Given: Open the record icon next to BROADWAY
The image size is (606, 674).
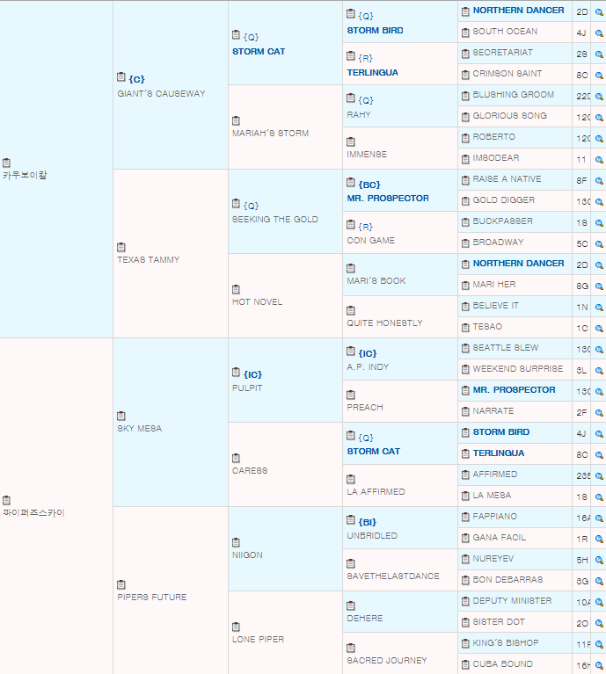Looking at the screenshot, I should [465, 243].
